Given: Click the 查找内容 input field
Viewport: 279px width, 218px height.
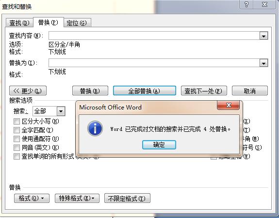Looking at the screenshot, I should [x=154, y=36].
